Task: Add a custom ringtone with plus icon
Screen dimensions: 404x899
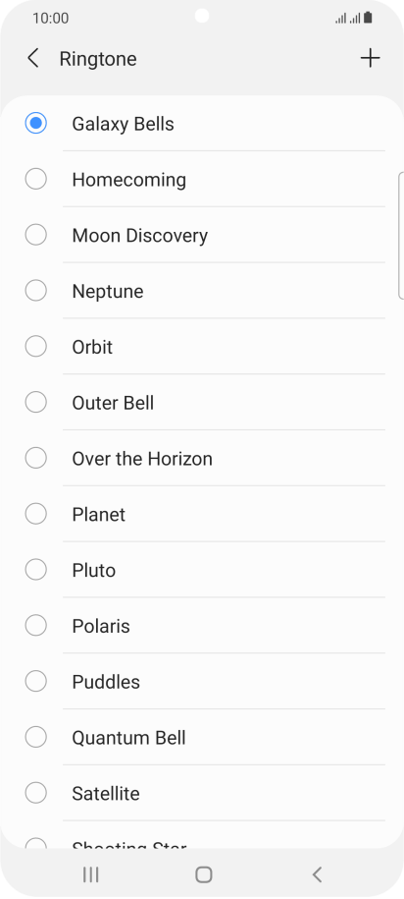Action: [x=370, y=59]
